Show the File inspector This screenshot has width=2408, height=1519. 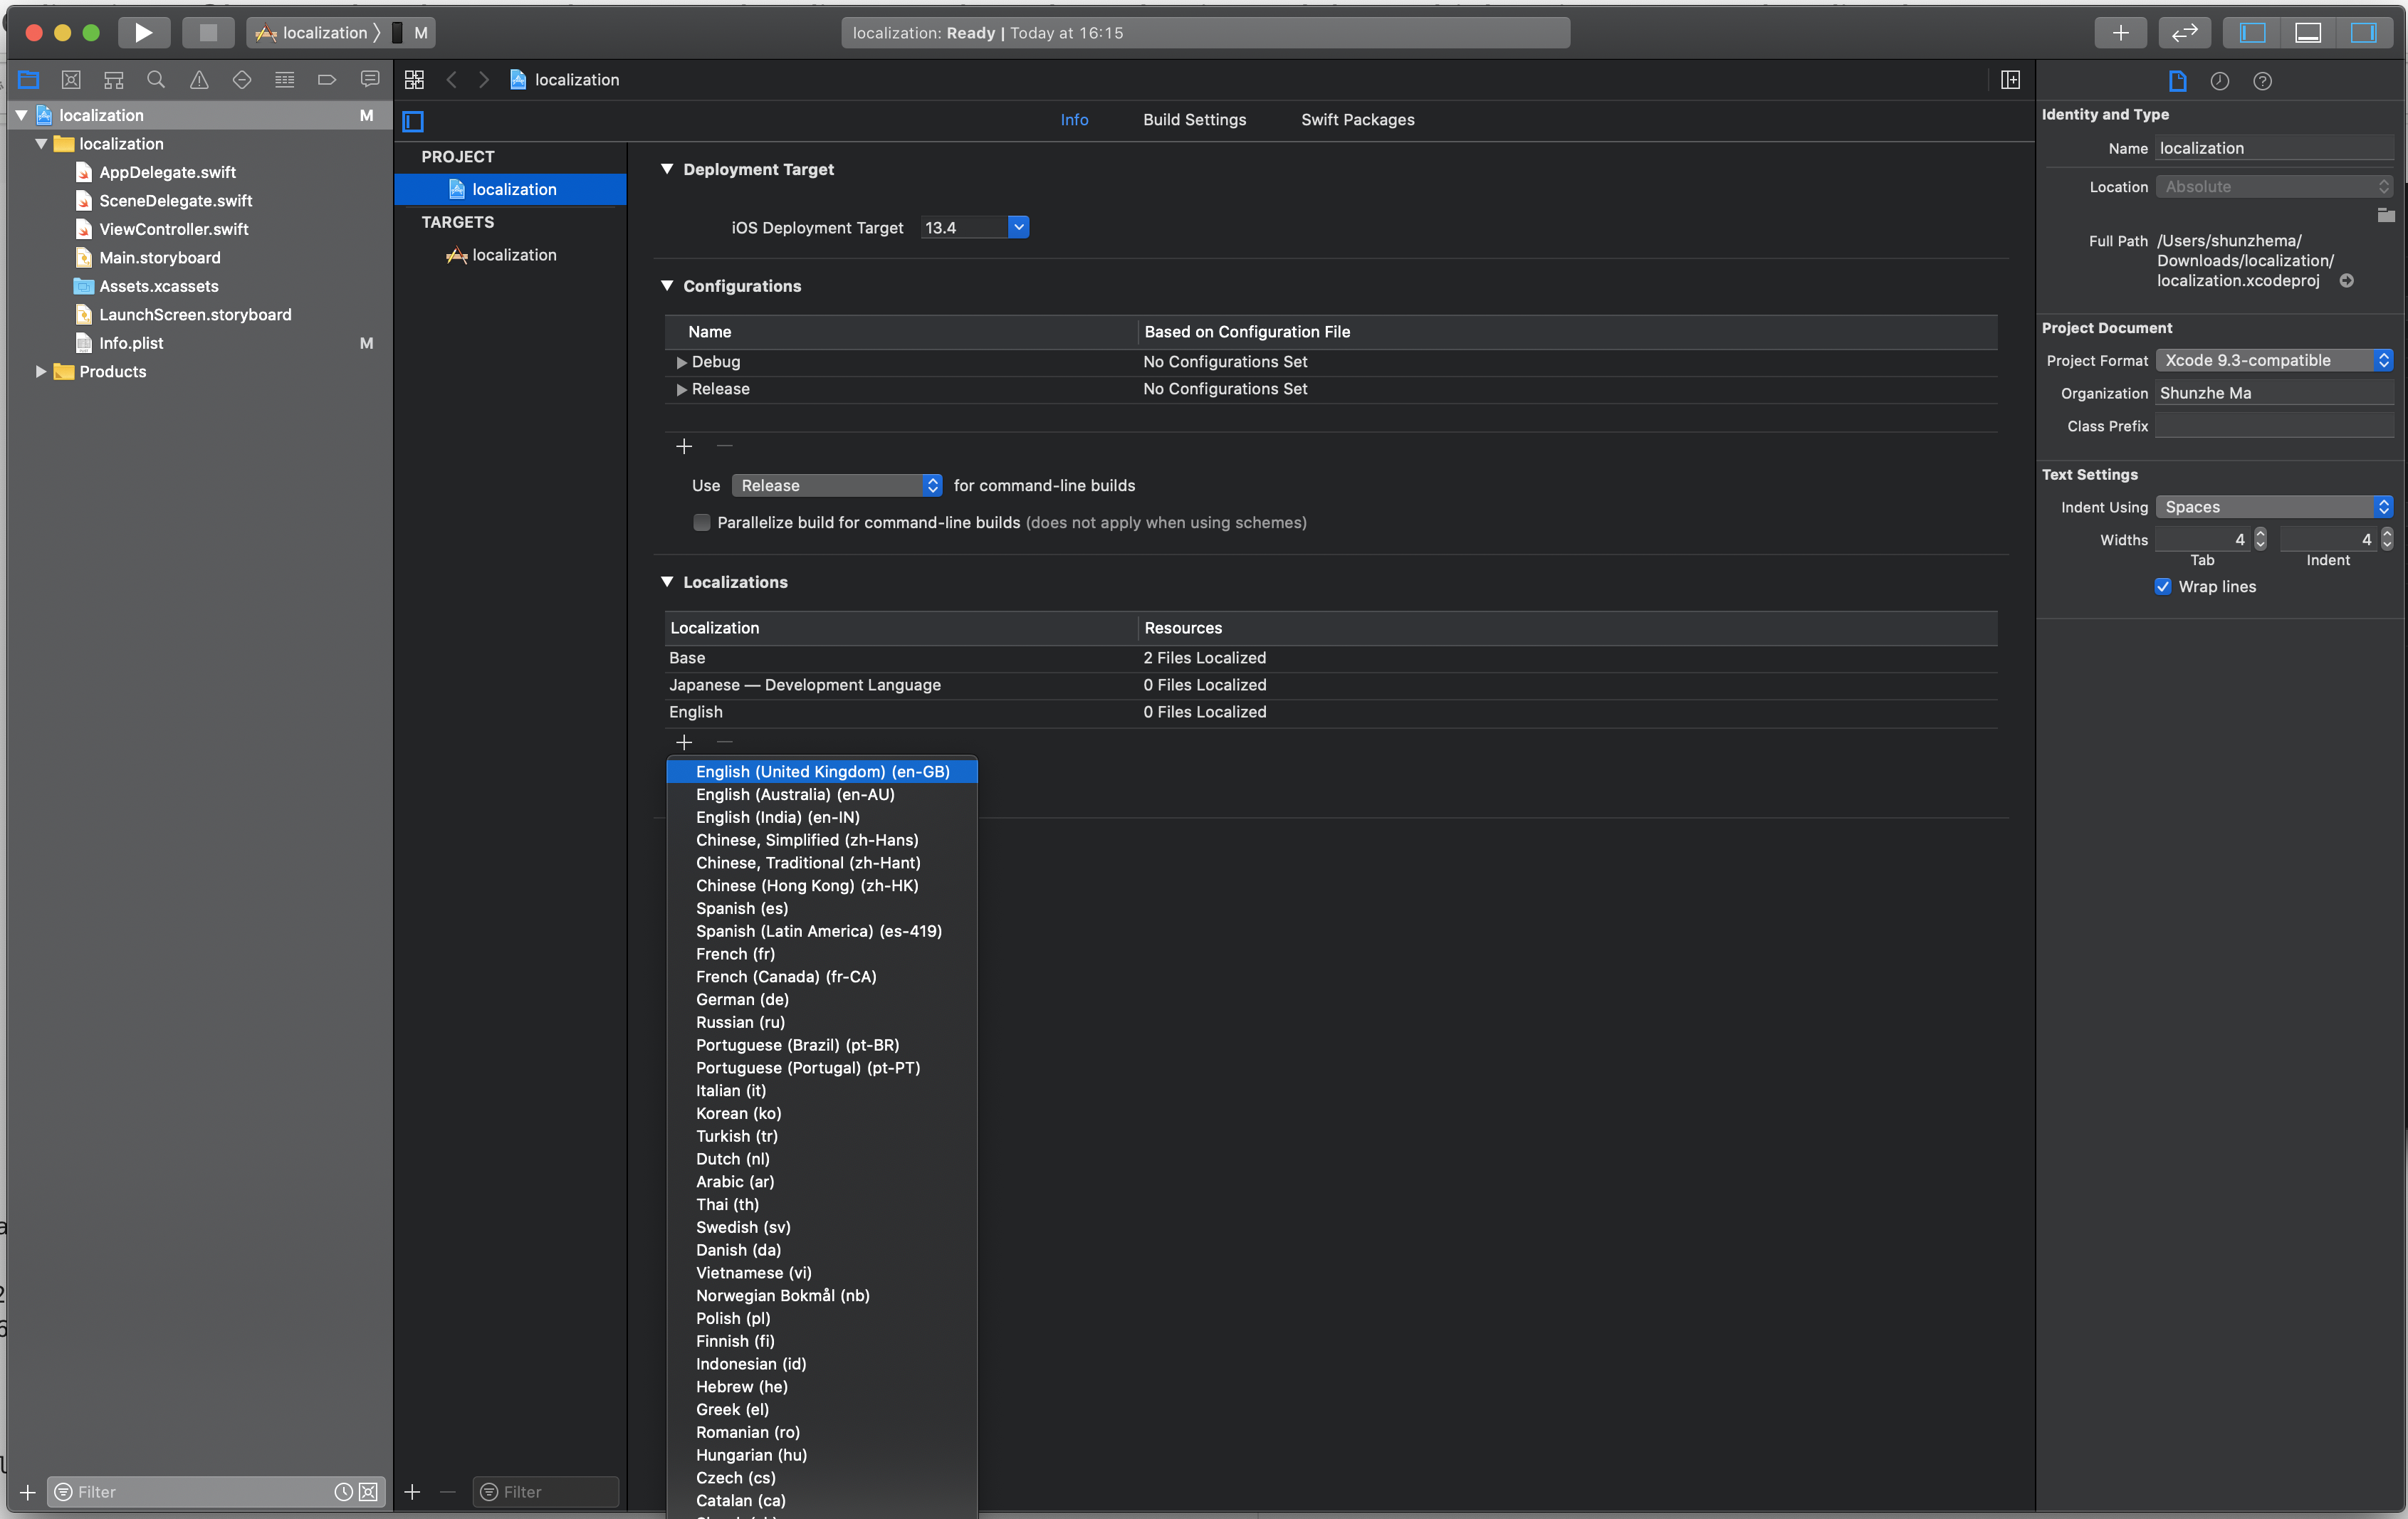pyautogui.click(x=2177, y=81)
